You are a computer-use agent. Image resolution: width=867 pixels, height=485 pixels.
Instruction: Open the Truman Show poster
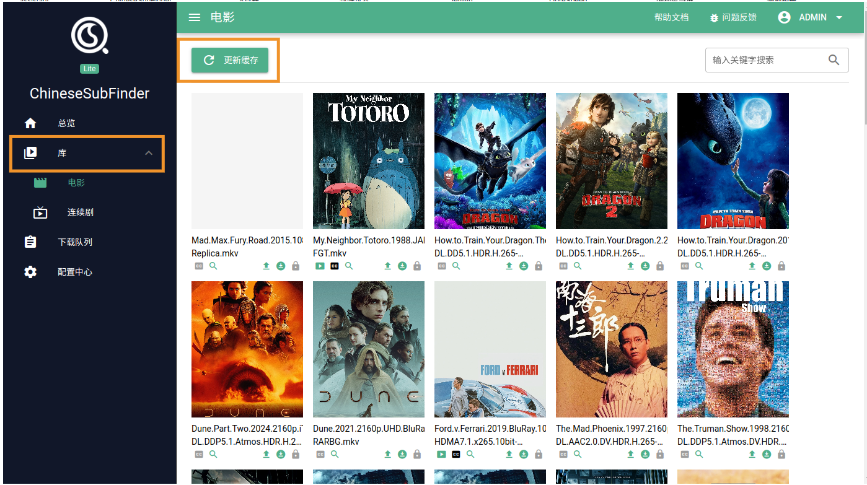coord(733,349)
